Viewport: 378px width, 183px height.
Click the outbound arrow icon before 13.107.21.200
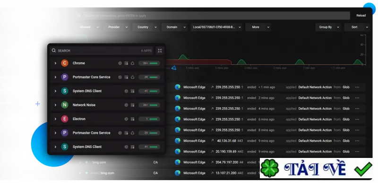click(212, 173)
